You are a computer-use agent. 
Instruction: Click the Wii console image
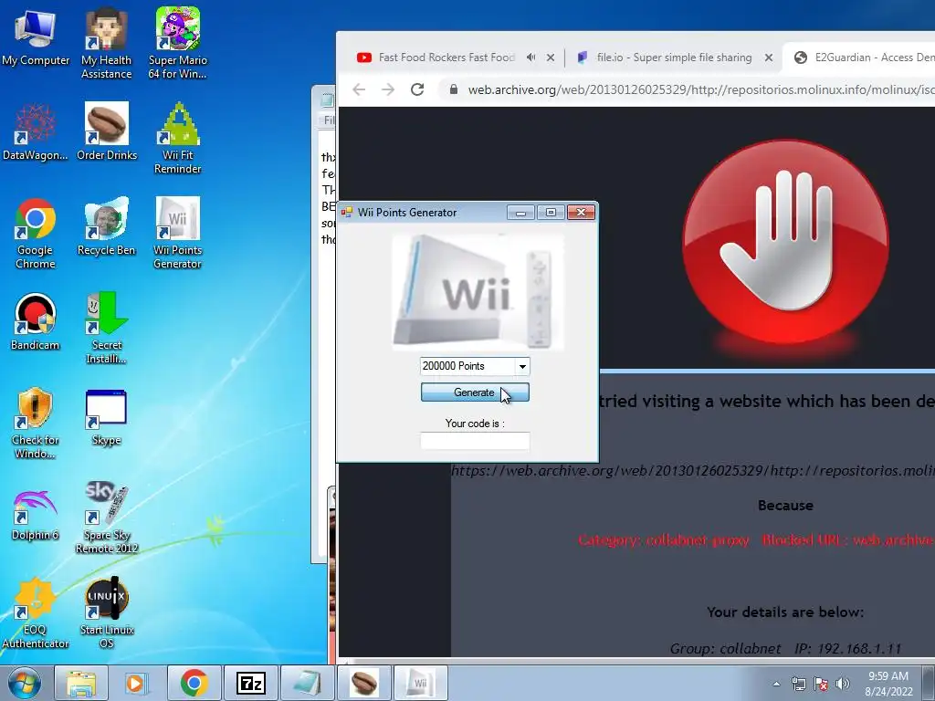pos(478,292)
